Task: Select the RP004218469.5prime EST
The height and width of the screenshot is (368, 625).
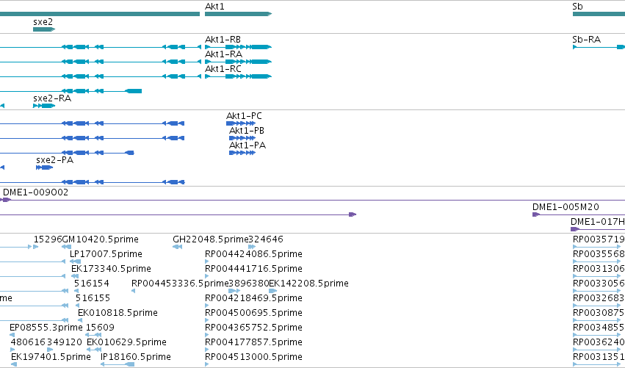Action: [x=207, y=306]
